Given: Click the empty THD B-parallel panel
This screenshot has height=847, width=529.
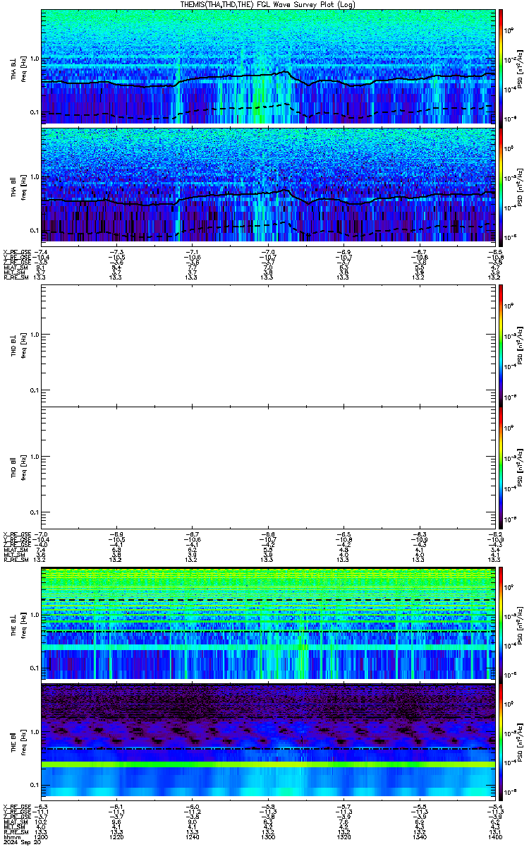Looking at the screenshot, I should tap(268, 467).
